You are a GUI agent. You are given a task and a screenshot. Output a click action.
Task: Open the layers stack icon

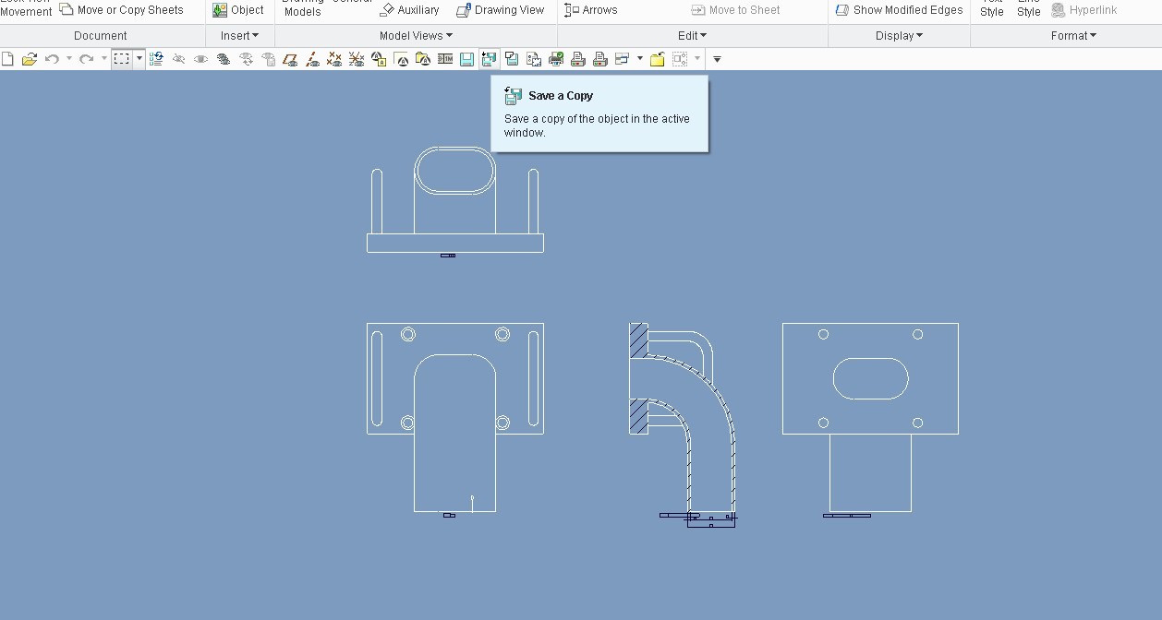pos(224,59)
